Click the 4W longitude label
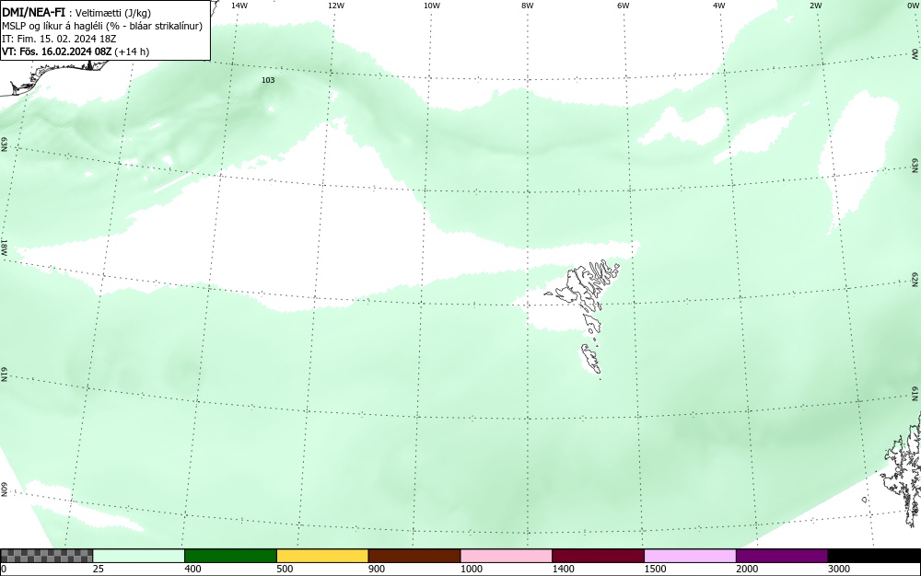Screen dimensions: 921x576 point(719,6)
